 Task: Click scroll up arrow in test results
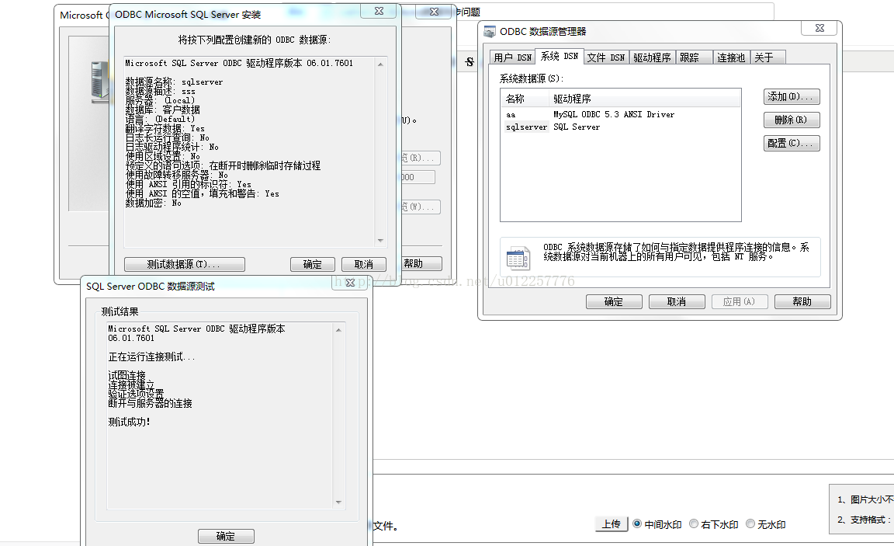(x=338, y=330)
